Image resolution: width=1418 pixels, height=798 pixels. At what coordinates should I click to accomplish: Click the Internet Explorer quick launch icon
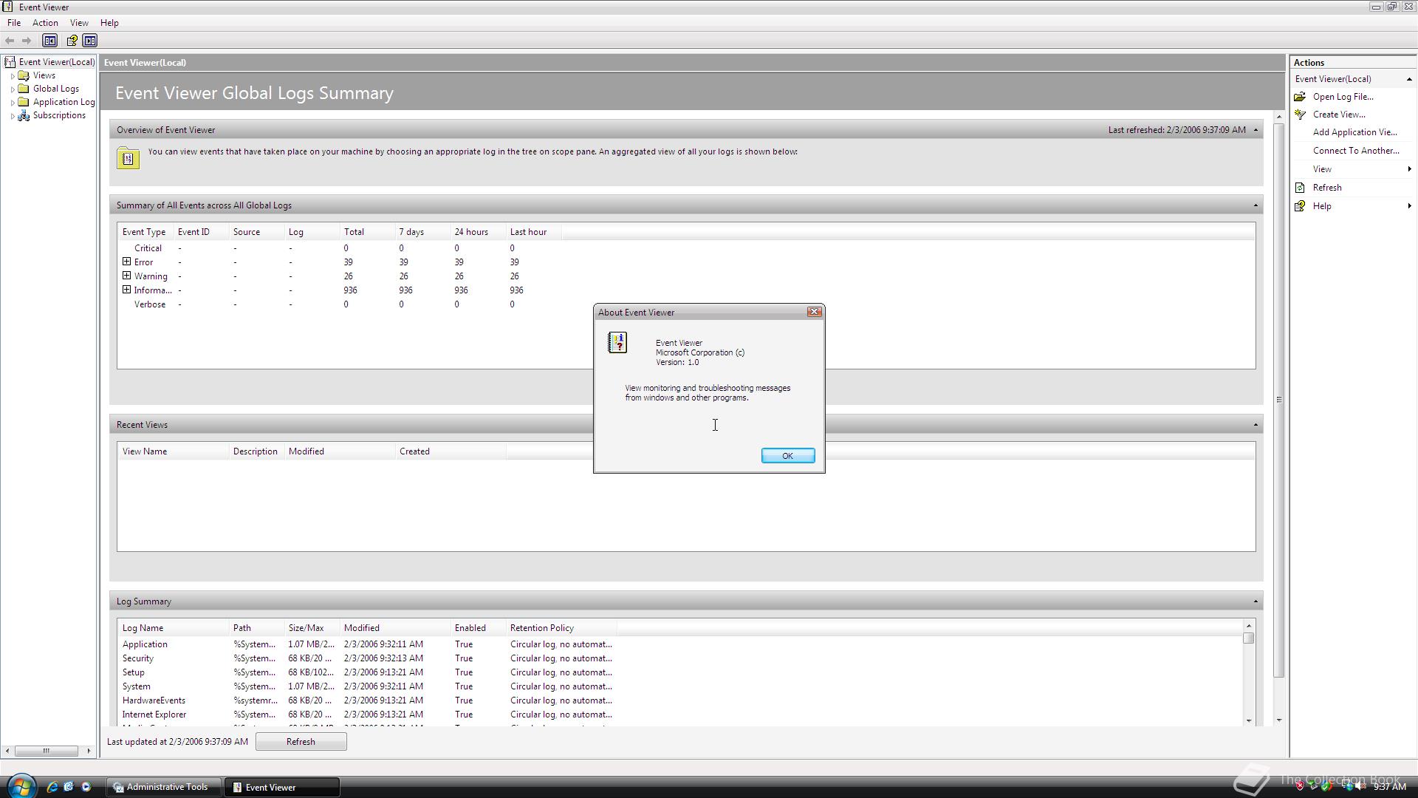point(52,787)
